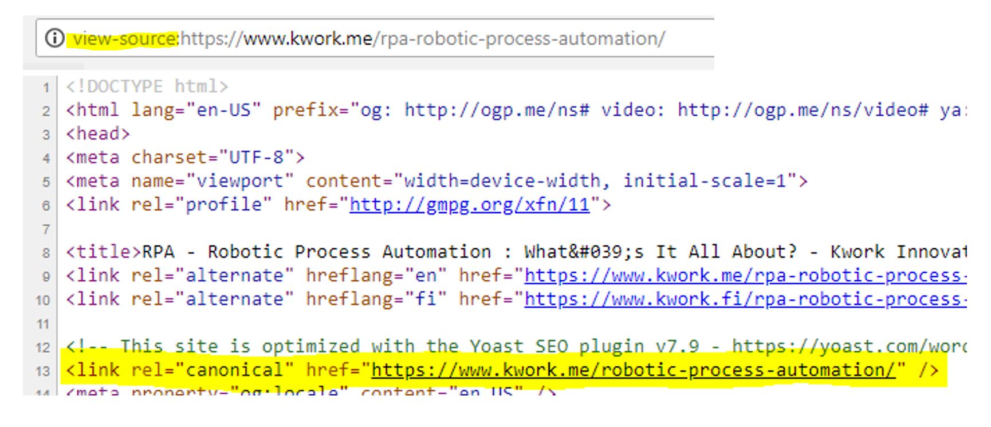Click the <head> tag text
The height and width of the screenshot is (427, 991).
98,134
